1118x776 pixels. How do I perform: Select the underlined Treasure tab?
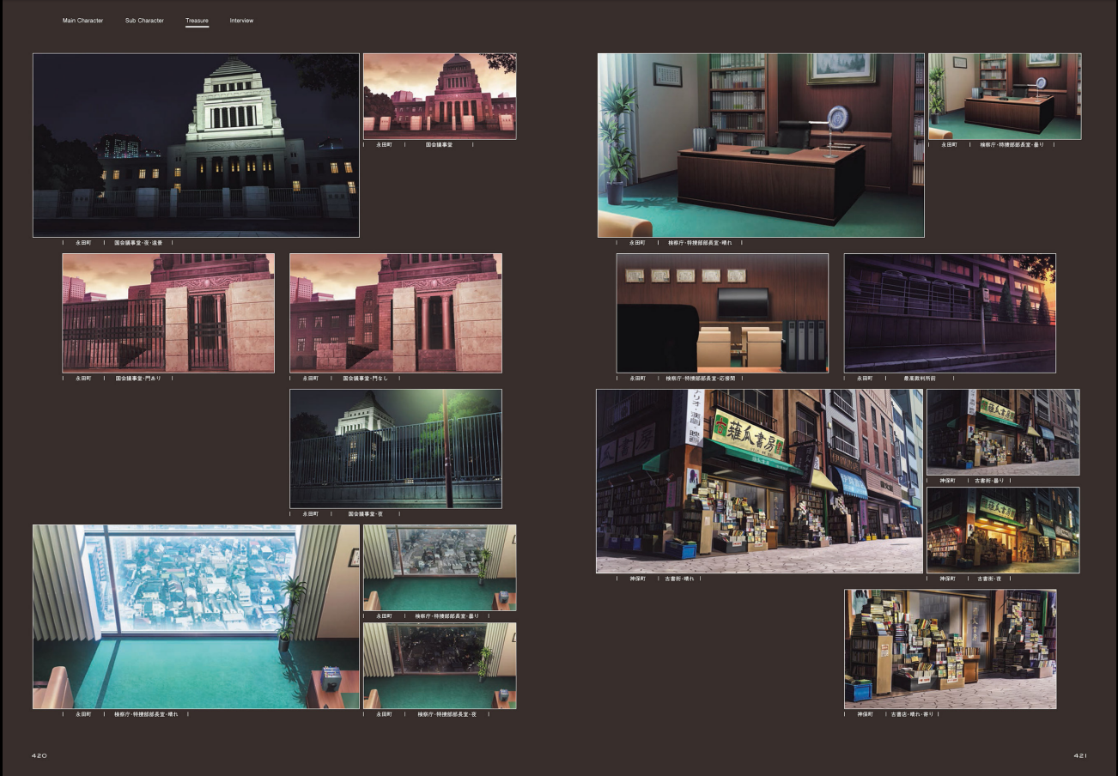pyautogui.click(x=197, y=21)
